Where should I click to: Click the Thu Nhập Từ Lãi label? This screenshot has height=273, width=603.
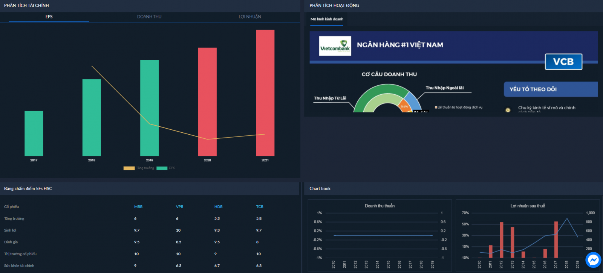point(330,98)
